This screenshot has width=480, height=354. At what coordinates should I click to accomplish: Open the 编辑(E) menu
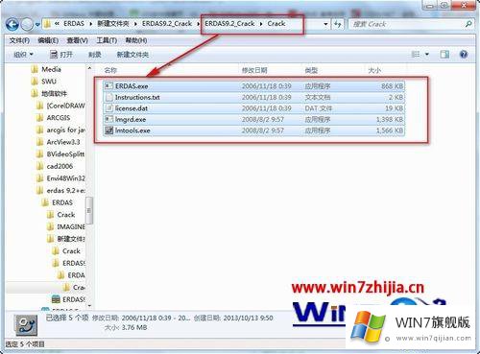tap(48, 40)
